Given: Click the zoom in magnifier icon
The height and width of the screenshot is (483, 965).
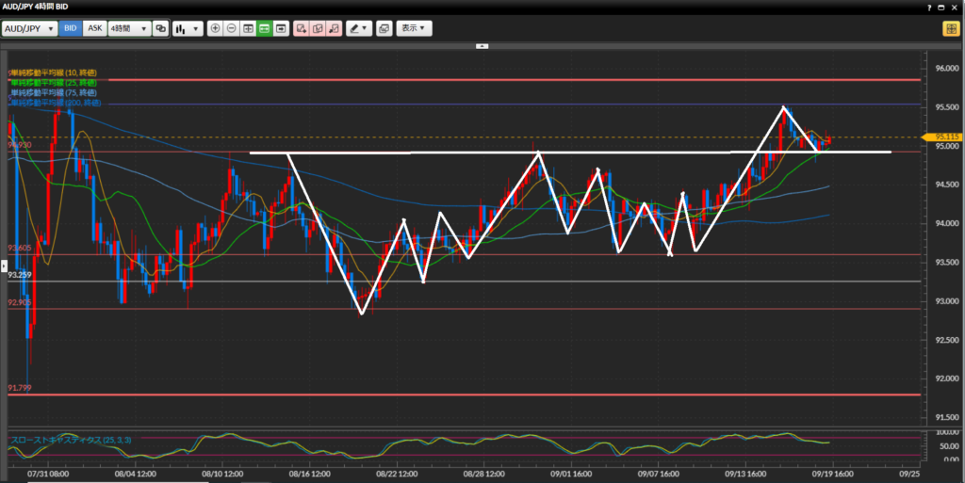Looking at the screenshot, I should click(216, 28).
